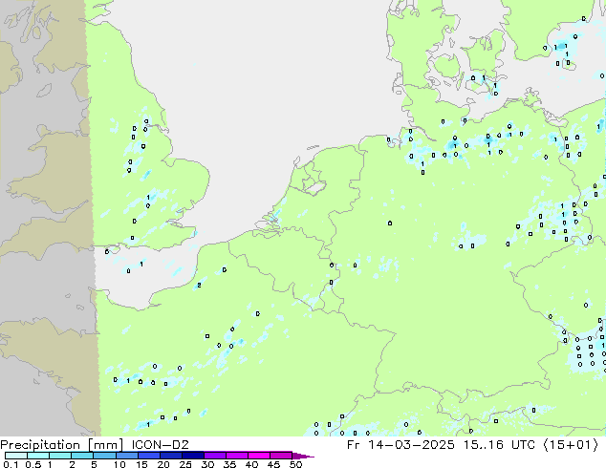
Task: Click the 45–50 mm legend swatch
Action: pos(281,456)
